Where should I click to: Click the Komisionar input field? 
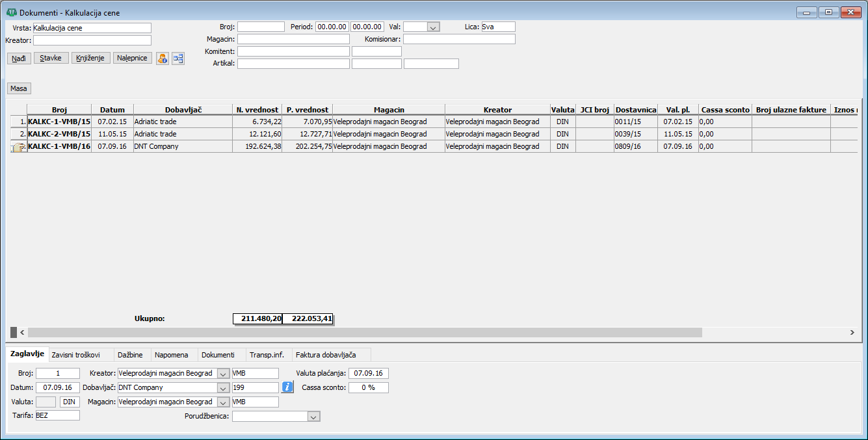459,39
